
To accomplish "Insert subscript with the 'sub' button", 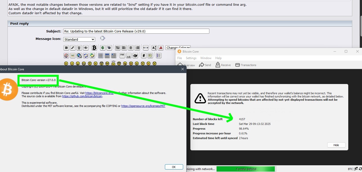I will point(129,56).
